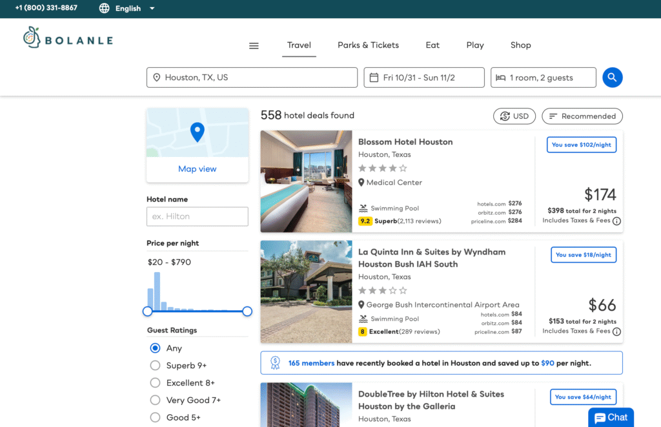Select the Good 5+ rating filter
The width and height of the screenshot is (661, 427).
click(155, 417)
